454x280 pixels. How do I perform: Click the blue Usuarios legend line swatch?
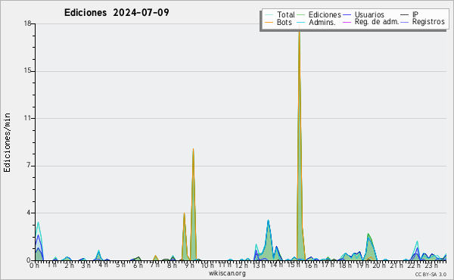click(347, 15)
